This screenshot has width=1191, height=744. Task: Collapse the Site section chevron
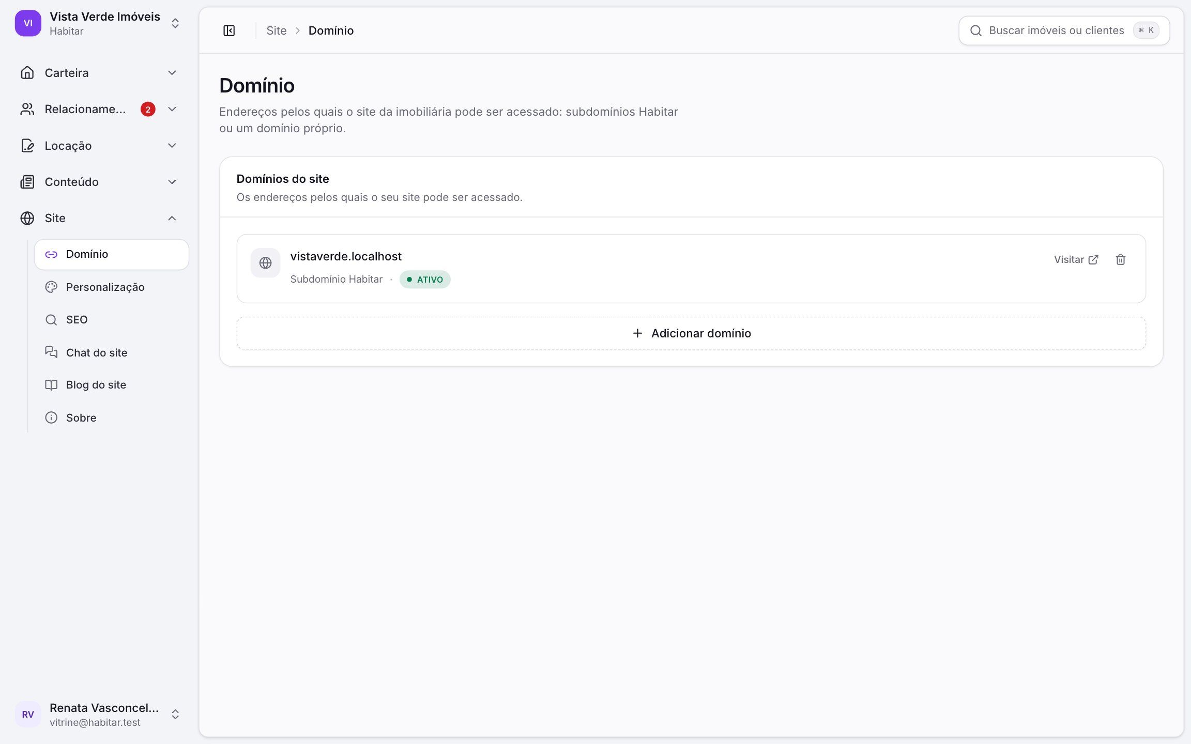pyautogui.click(x=172, y=218)
